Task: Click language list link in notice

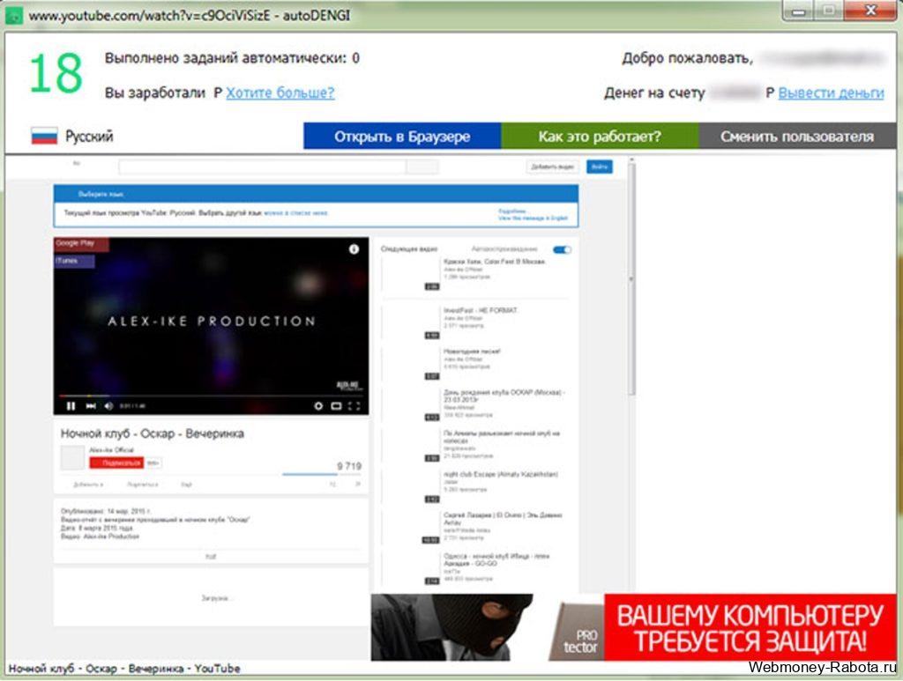Action: pos(295,213)
